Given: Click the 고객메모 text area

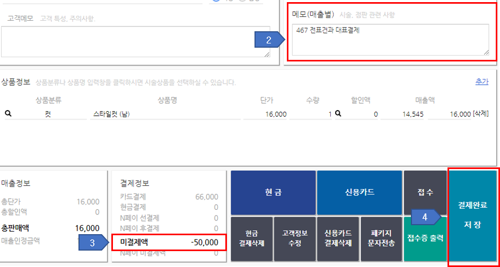Looking at the screenshot, I should [136, 42].
